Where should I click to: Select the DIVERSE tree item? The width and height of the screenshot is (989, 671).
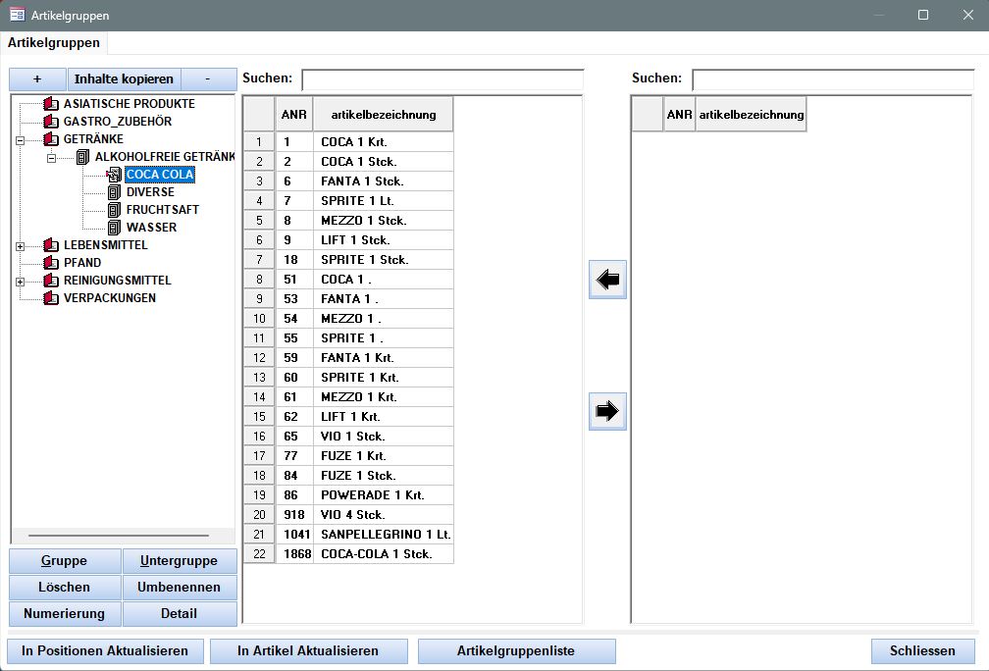point(150,192)
